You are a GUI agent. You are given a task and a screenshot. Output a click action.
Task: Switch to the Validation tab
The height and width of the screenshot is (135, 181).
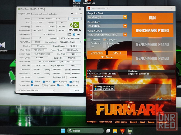(x=53, y=14)
